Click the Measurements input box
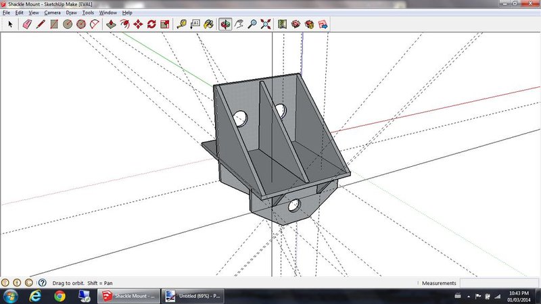 tap(499, 283)
